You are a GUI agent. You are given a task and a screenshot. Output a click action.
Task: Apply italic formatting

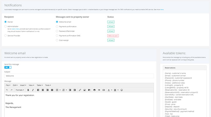point(33,90)
